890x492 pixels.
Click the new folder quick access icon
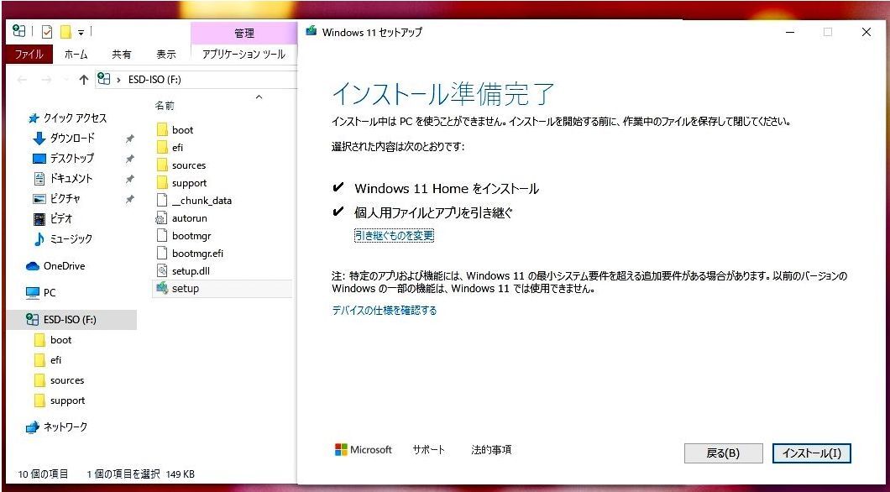[65, 32]
